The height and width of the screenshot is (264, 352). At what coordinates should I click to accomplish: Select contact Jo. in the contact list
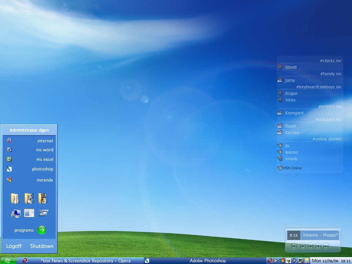[310, 145]
